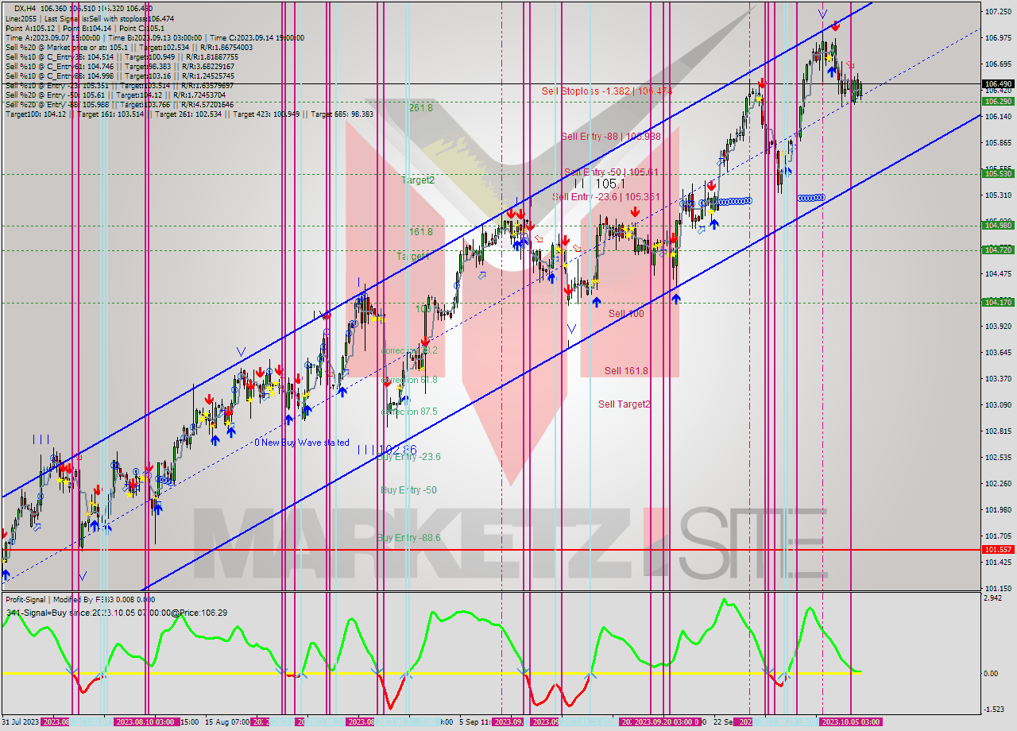Click the Sell %10 @ C_Entry38 line

coord(122,56)
